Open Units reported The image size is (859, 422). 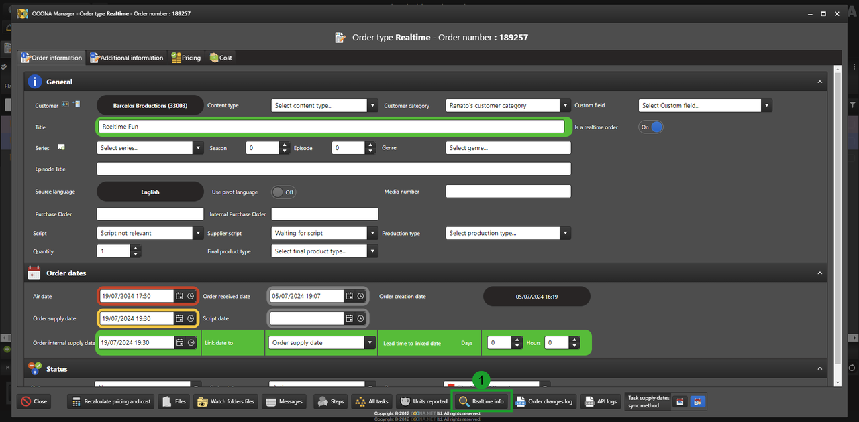coord(423,401)
